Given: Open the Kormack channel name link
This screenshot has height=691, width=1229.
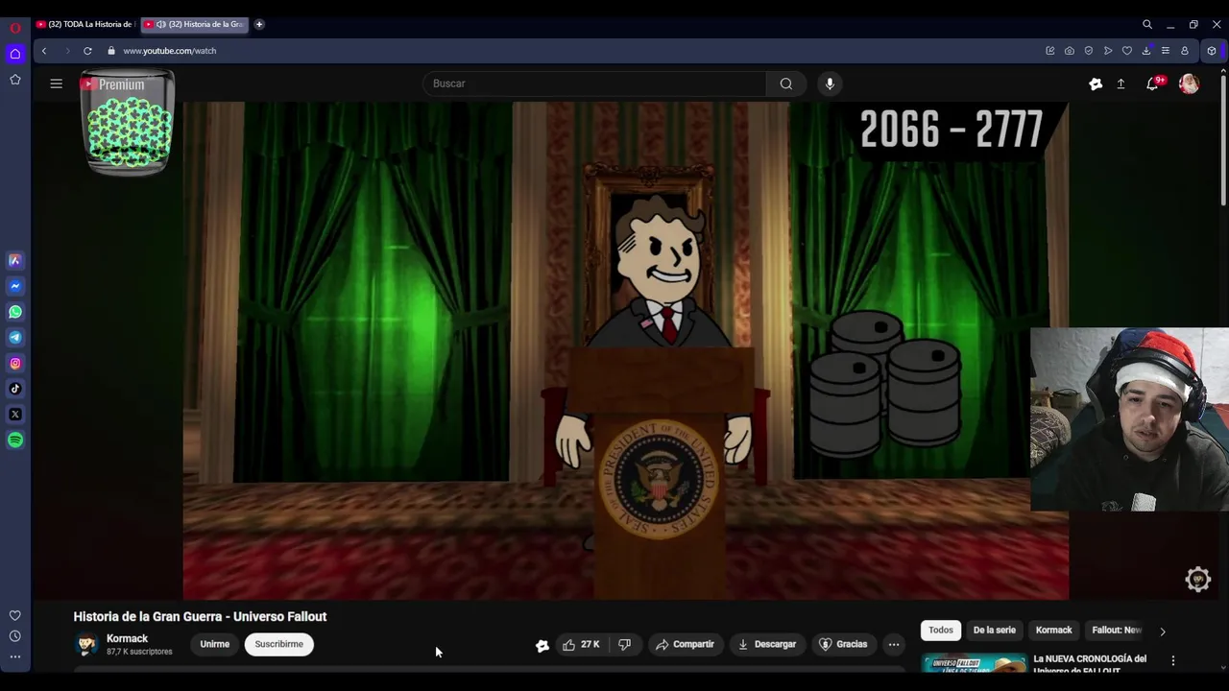Looking at the screenshot, I should [x=127, y=639].
